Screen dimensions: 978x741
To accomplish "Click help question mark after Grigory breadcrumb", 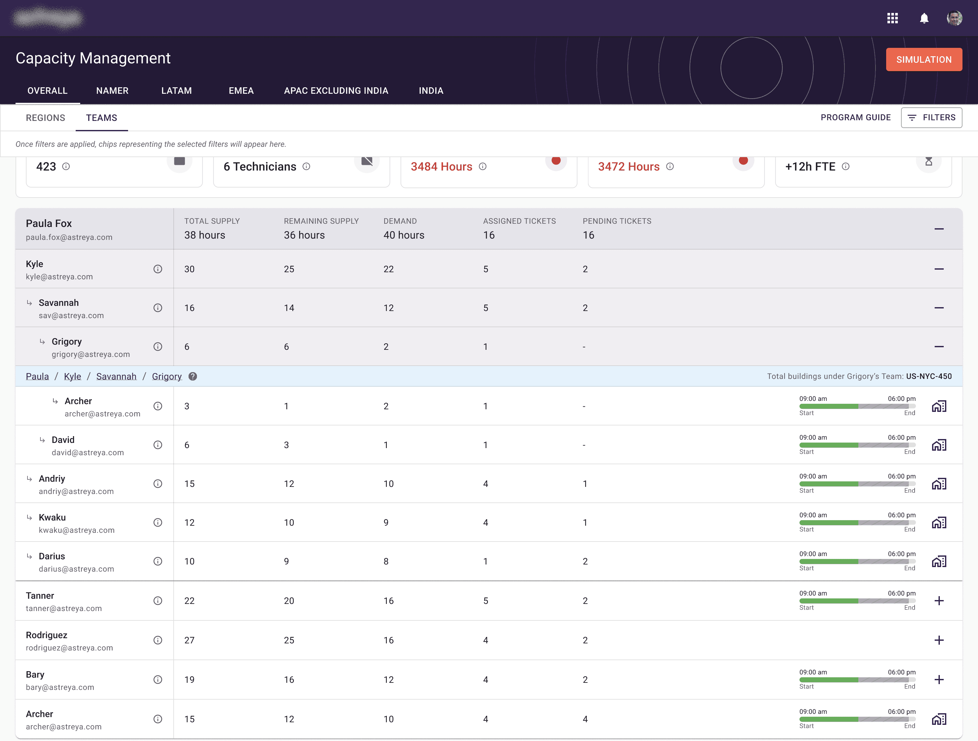I will [193, 376].
